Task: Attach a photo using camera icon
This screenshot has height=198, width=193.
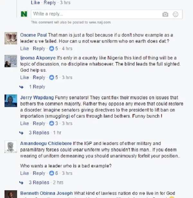Action: 165,14
